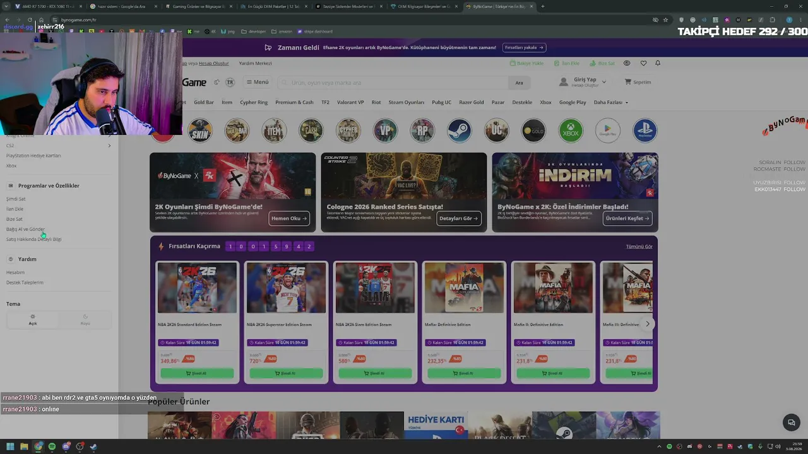808x454 pixels.
Task: Open the Tümünü Gör link
Action: pyautogui.click(x=639, y=247)
